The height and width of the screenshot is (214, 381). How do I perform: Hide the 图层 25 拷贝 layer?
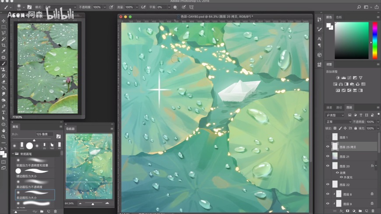(x=328, y=147)
